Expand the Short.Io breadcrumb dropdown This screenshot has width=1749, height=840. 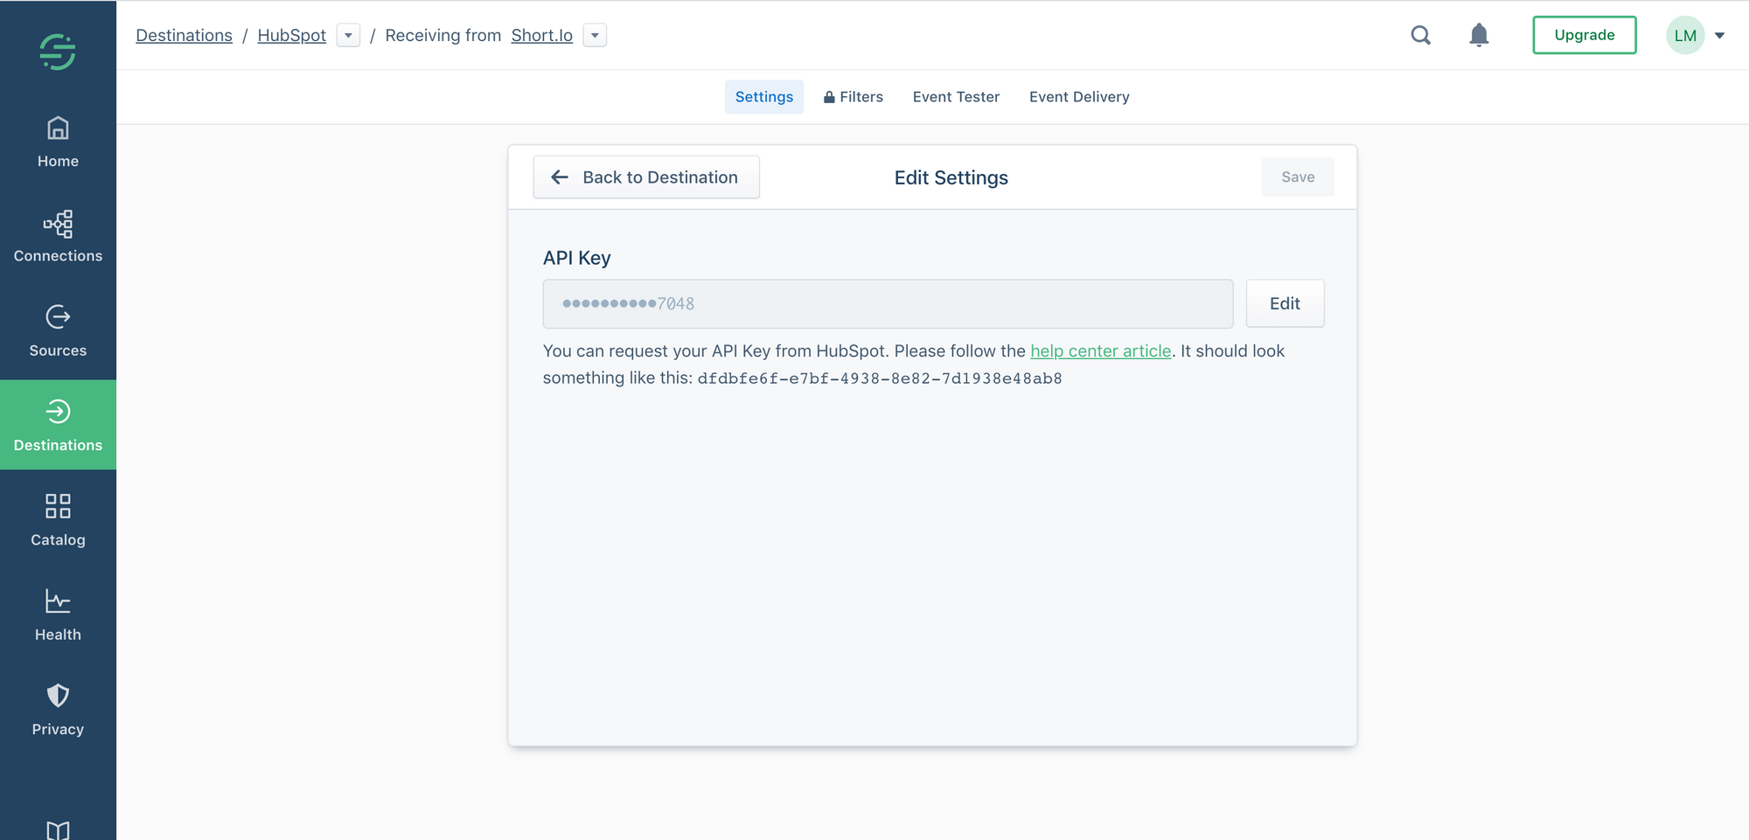tap(595, 35)
